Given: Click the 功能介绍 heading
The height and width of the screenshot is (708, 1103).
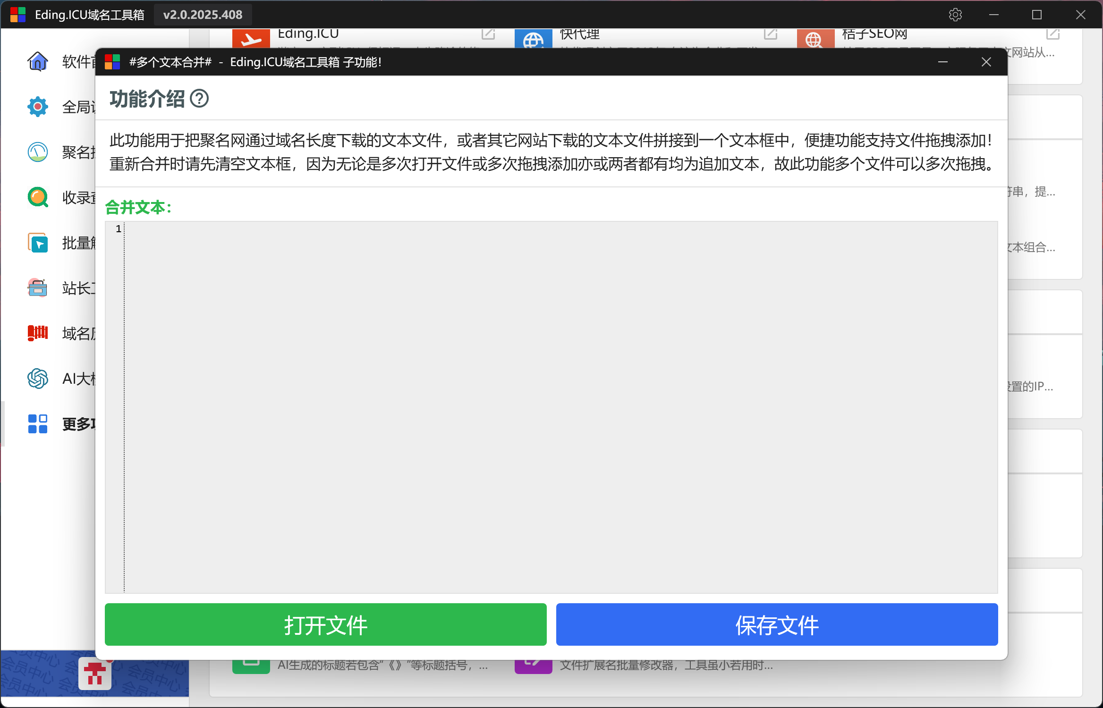Looking at the screenshot, I should click(147, 99).
